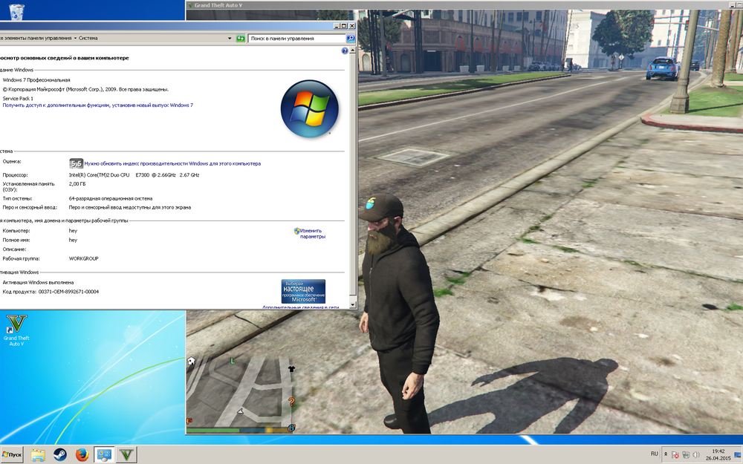This screenshot has height=464, width=743.
Task: Open the blue help question mark icon
Action: pos(345,50)
